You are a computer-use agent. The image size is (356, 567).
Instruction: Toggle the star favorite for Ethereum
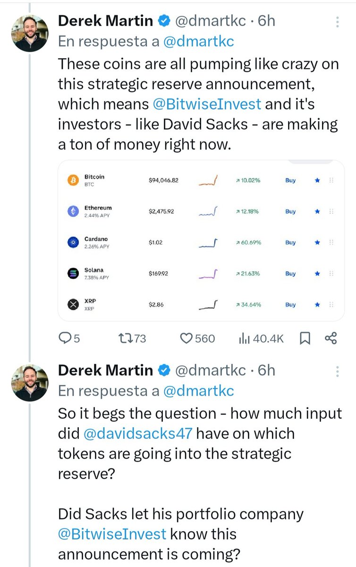point(318,212)
